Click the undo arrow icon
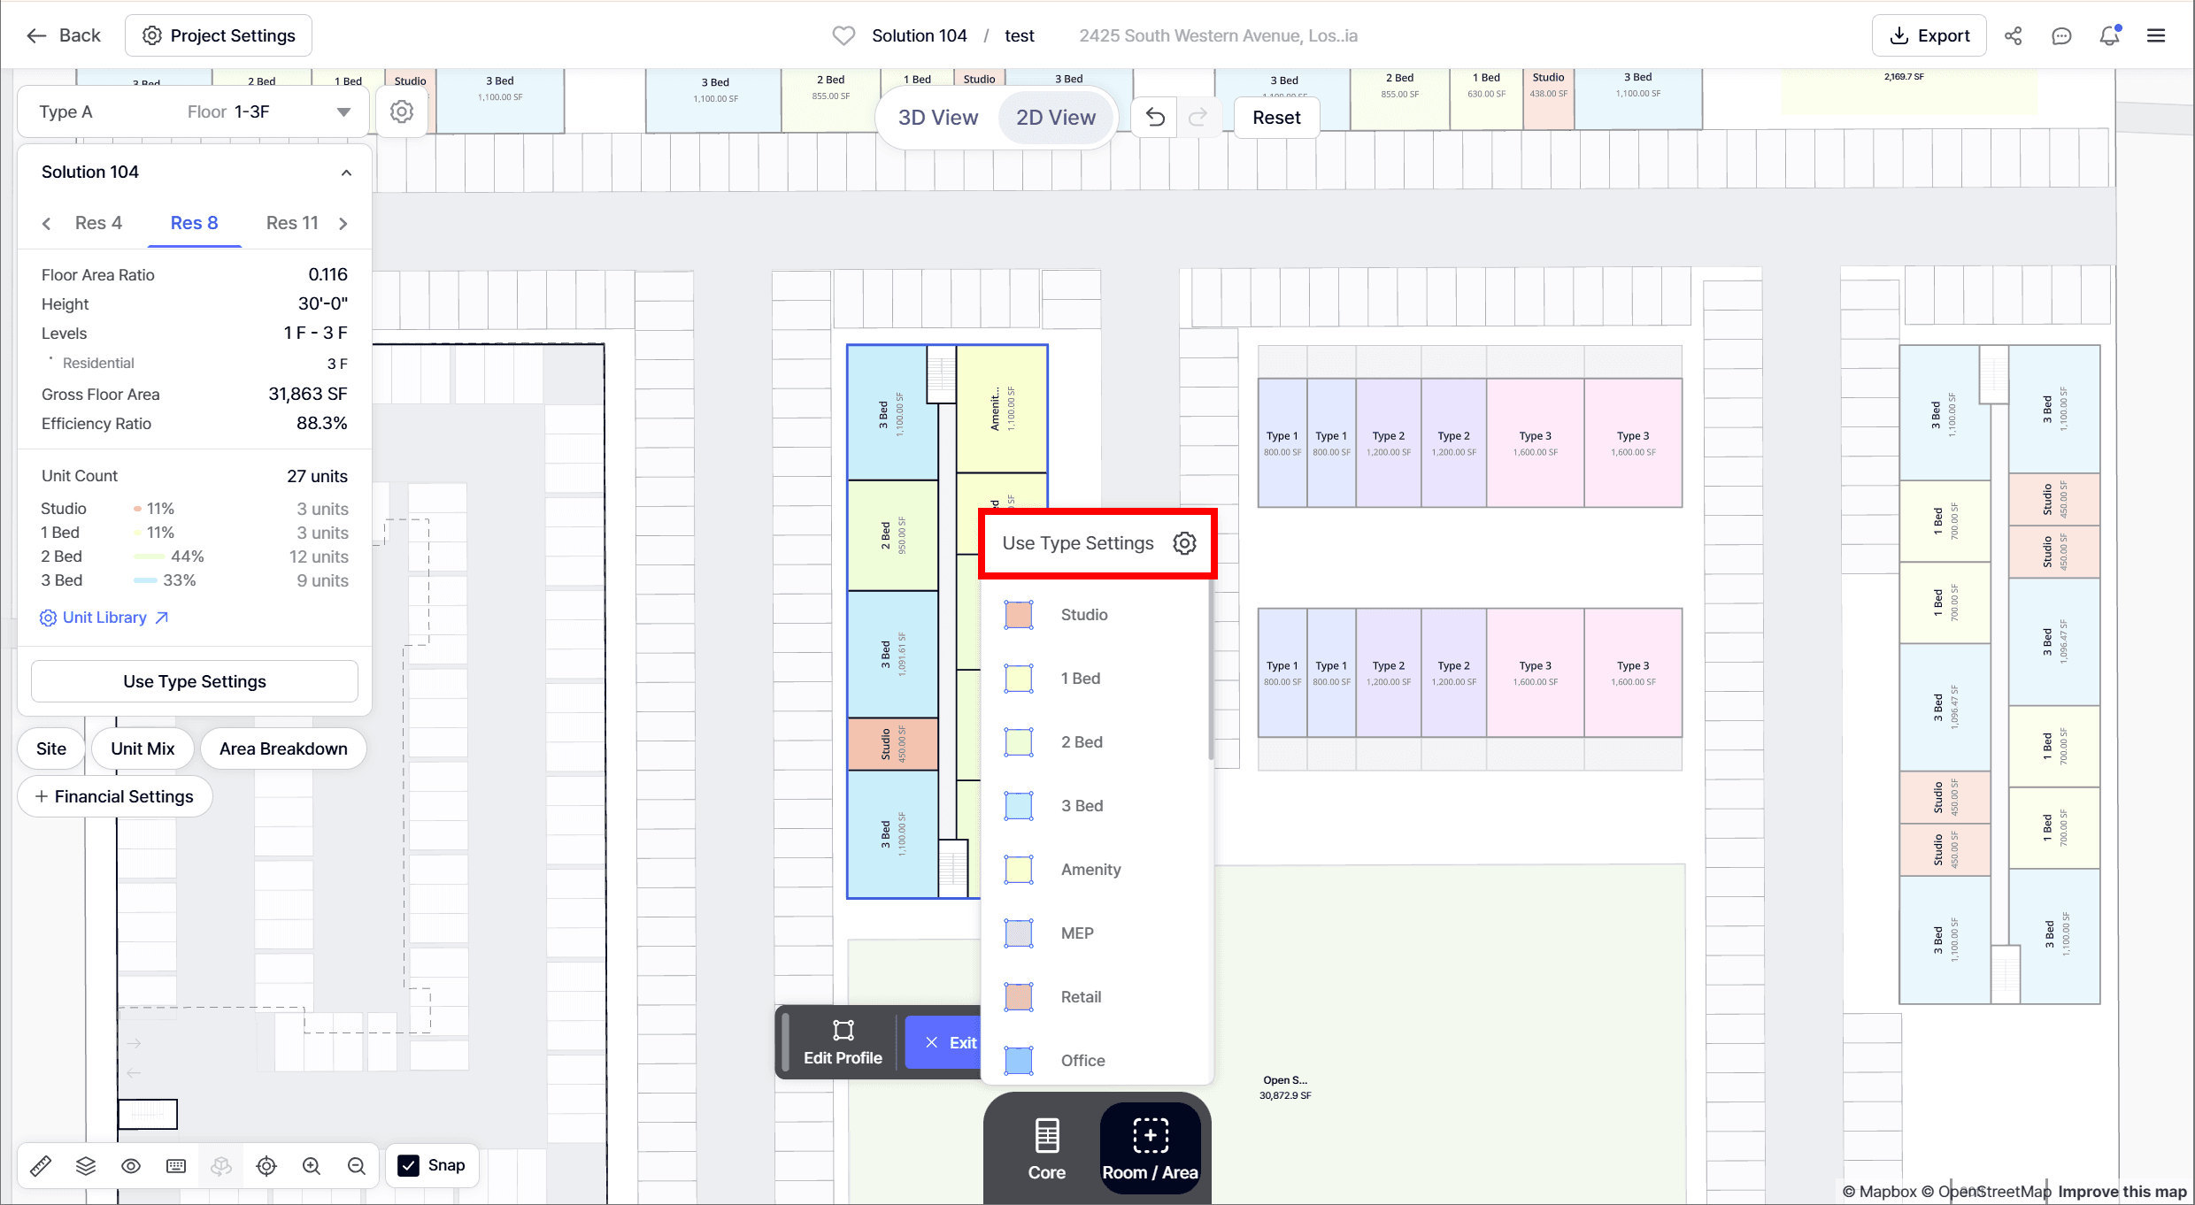Screen dimensions: 2195x1205 (1155, 118)
